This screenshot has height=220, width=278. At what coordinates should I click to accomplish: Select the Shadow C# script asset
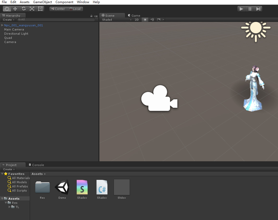click(102, 189)
